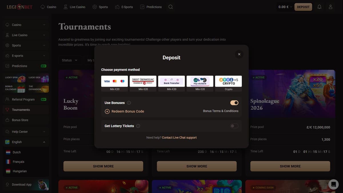343x193 pixels.
Task: Click info icon next to Use Bonuses
Action: coord(129,103)
